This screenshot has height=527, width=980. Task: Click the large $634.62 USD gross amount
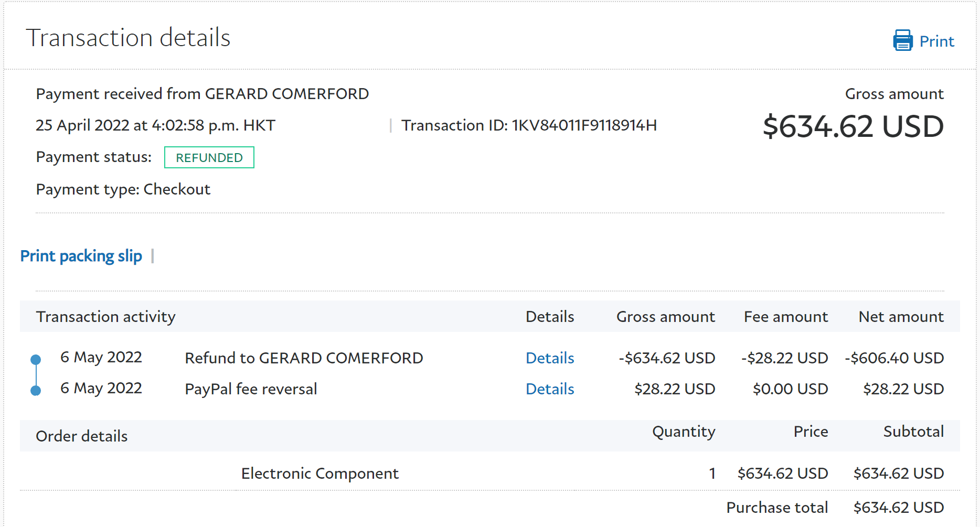click(853, 127)
